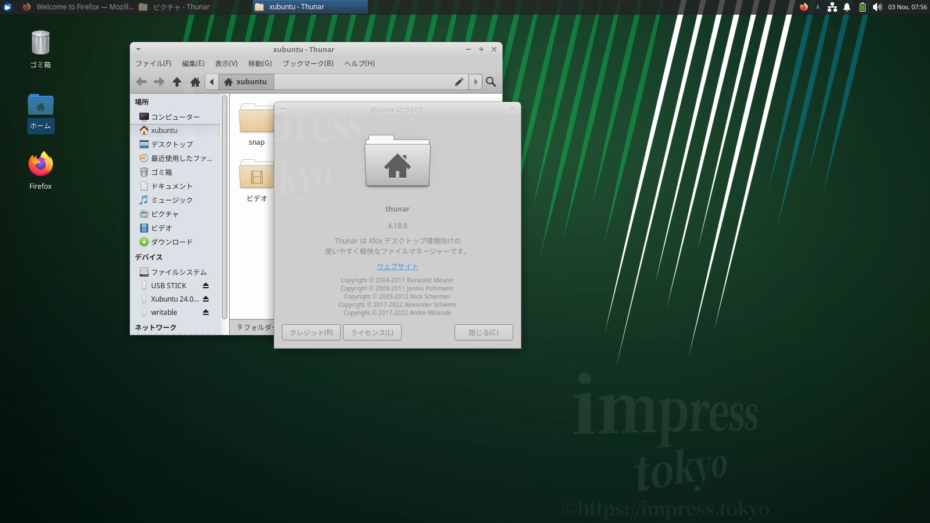The image size is (930, 523).
Task: Go back using the back arrow in Thunar
Action: point(141,82)
